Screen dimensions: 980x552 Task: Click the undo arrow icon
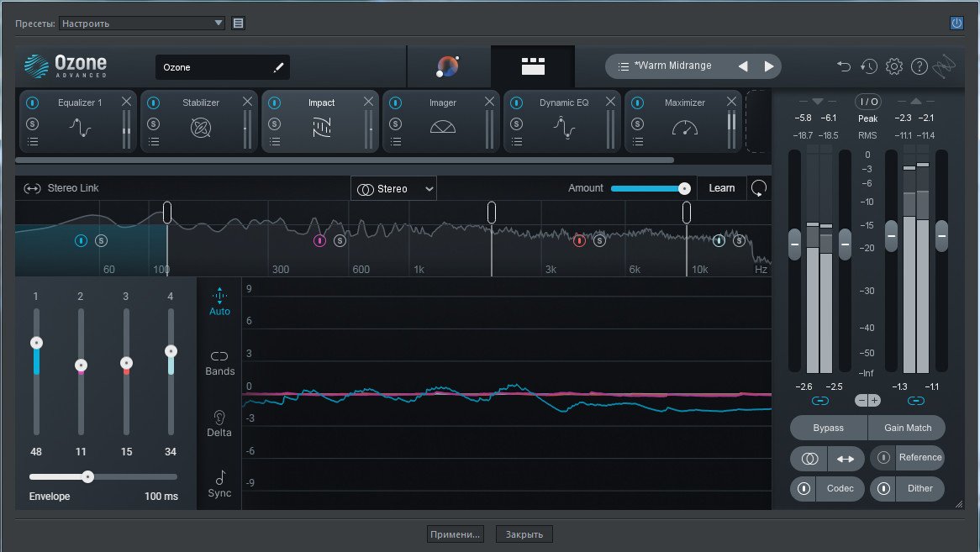(x=844, y=66)
